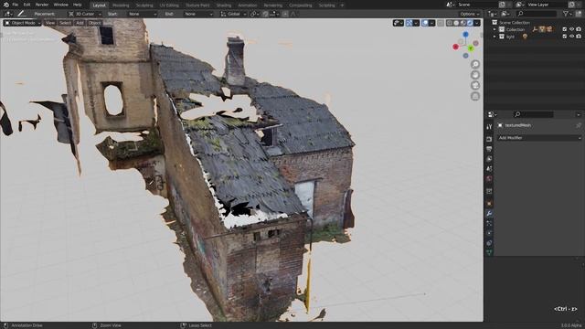Click the viewport pan hand gizmo
This screenshot has height=329, width=585.
coord(475,75)
